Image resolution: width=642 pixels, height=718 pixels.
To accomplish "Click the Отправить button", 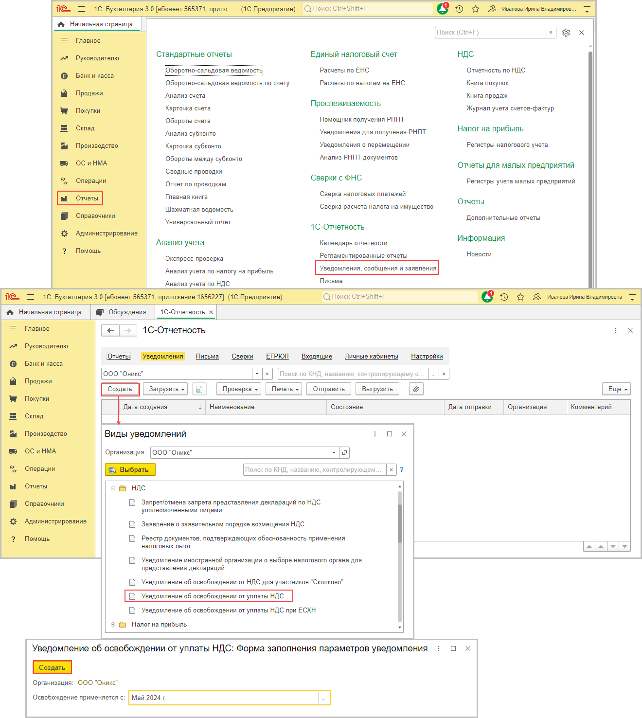I will (x=329, y=389).
